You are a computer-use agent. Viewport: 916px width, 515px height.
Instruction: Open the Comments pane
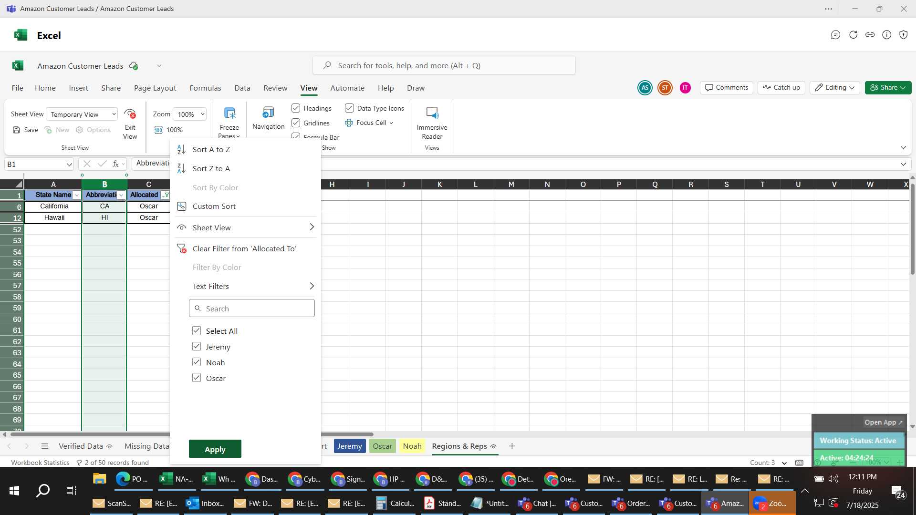727,88
